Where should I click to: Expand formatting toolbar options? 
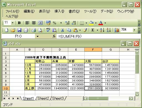139,23
